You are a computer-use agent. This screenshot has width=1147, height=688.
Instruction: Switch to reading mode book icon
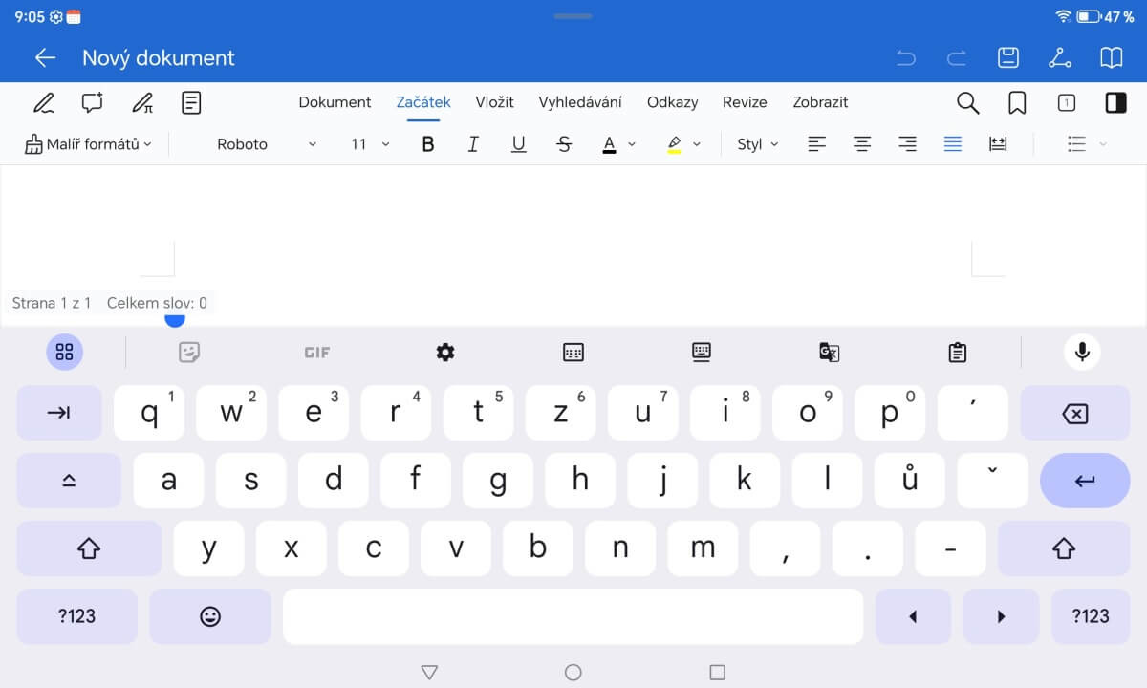pyautogui.click(x=1111, y=57)
